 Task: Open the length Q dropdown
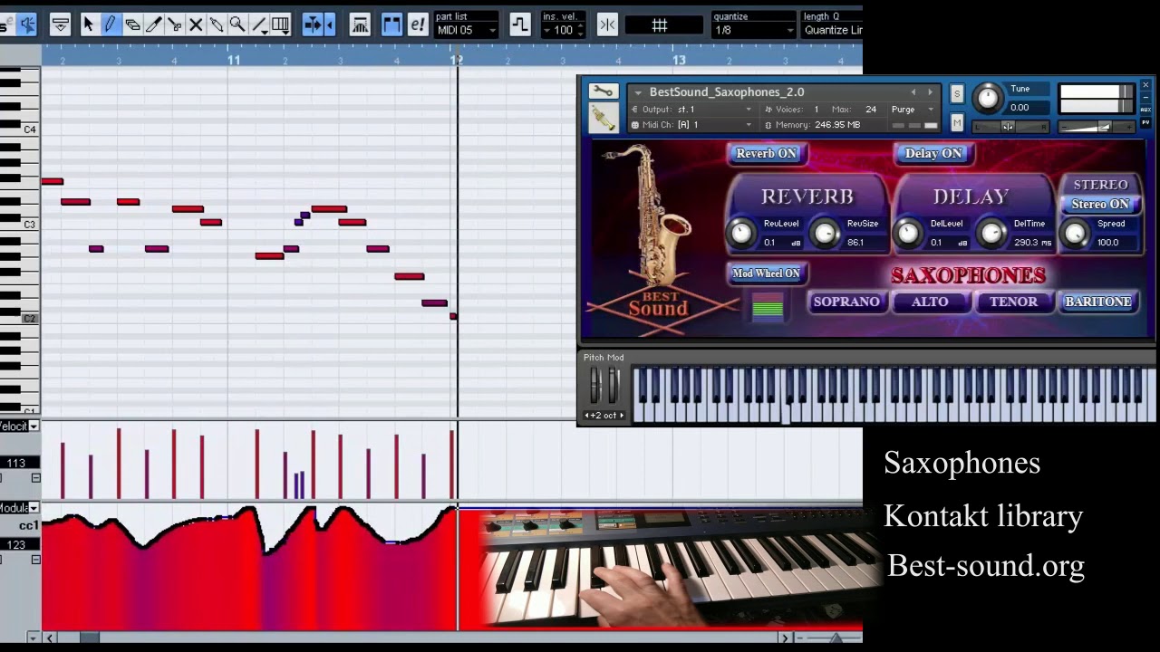point(832,30)
